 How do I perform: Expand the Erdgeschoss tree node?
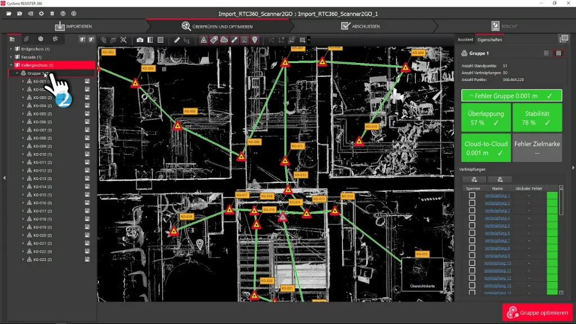point(11,49)
